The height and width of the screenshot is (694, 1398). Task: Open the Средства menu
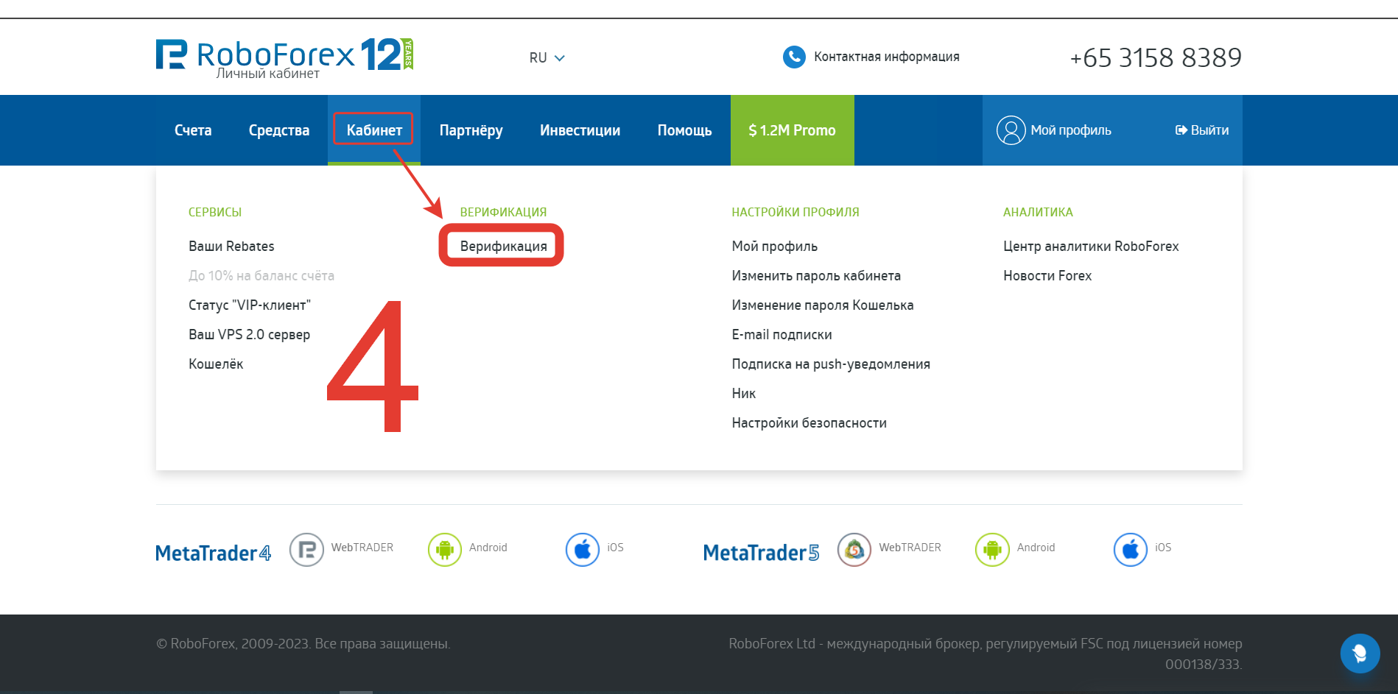click(279, 130)
